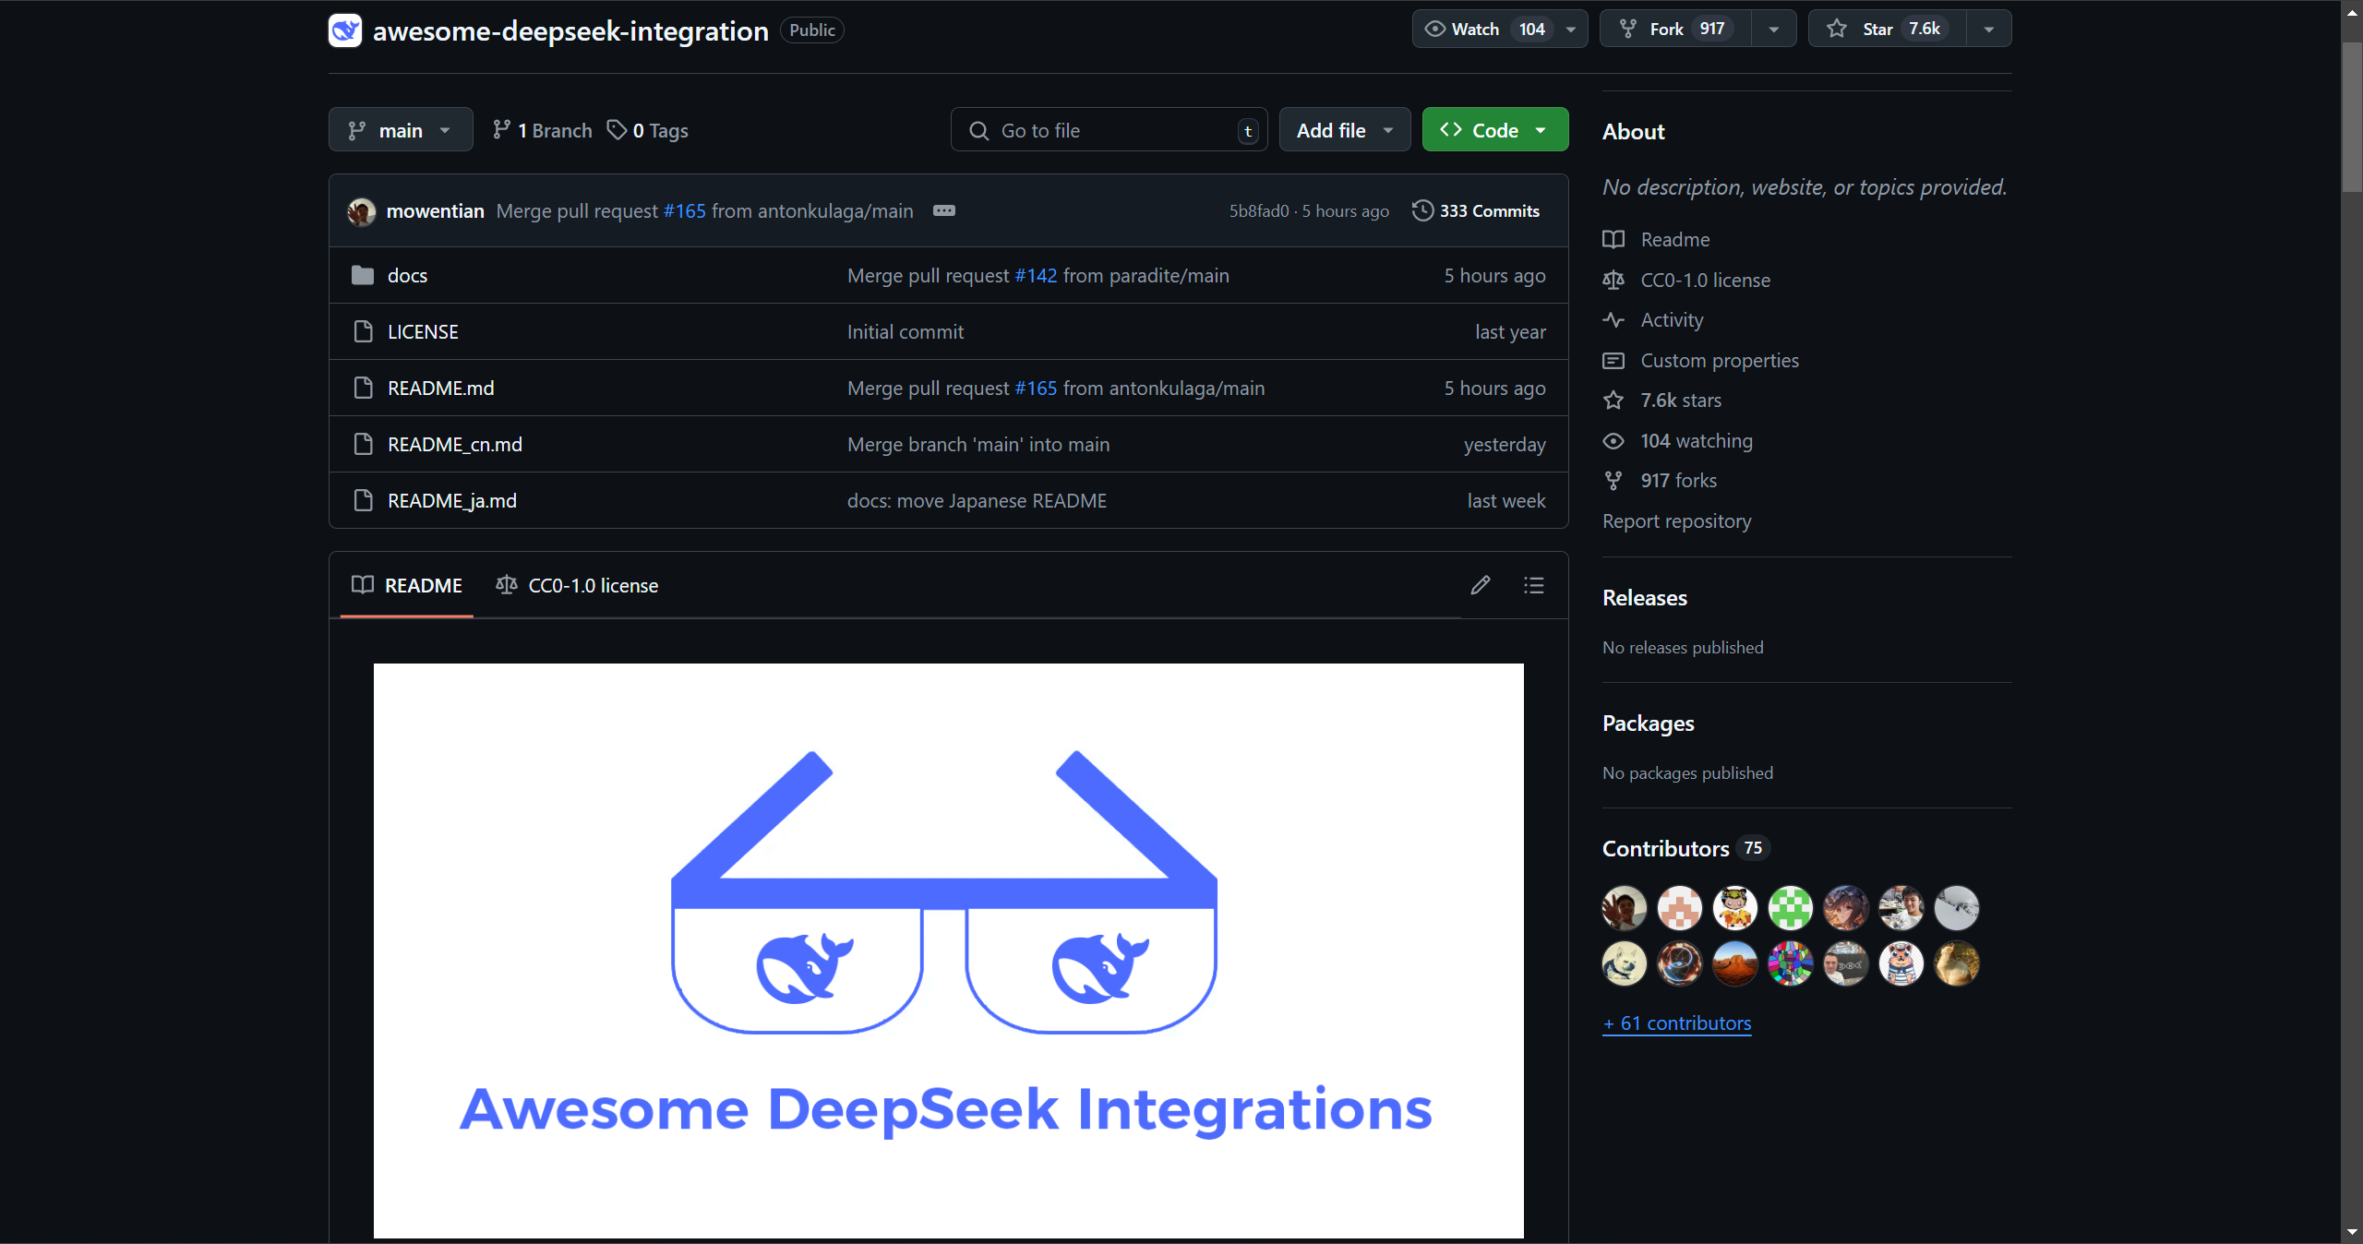Viewport: 2363px width, 1244px height.
Task: Open the README_ja.md file
Action: (x=452, y=501)
